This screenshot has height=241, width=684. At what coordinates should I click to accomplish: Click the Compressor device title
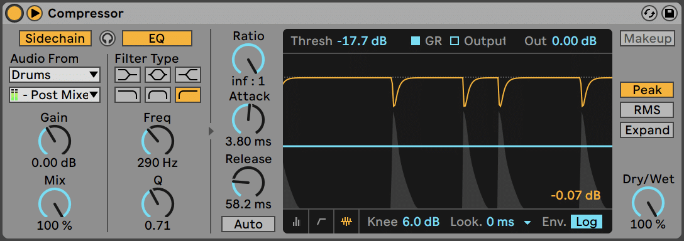(x=85, y=14)
